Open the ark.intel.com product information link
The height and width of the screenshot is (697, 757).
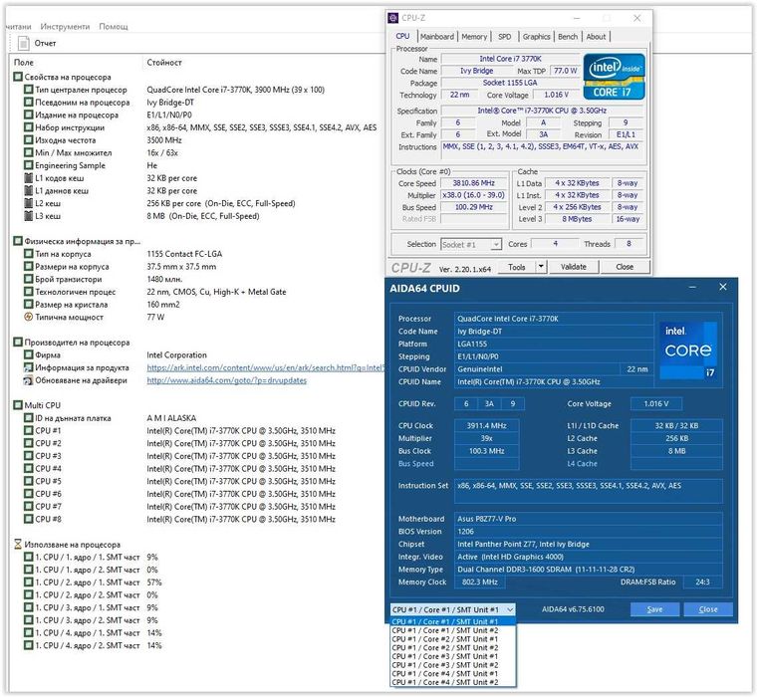click(266, 367)
